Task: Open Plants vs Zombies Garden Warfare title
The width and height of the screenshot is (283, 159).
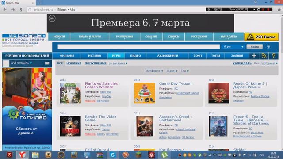Action: (101, 85)
